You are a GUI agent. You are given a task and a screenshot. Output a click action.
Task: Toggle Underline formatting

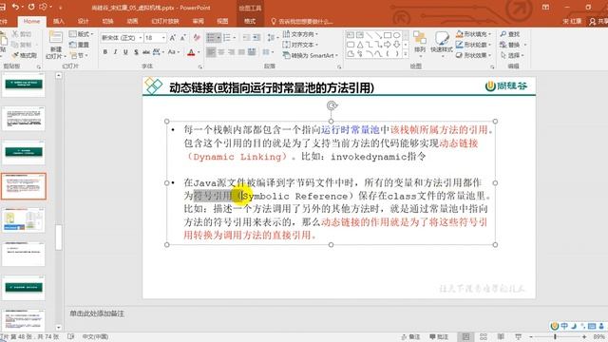point(125,52)
